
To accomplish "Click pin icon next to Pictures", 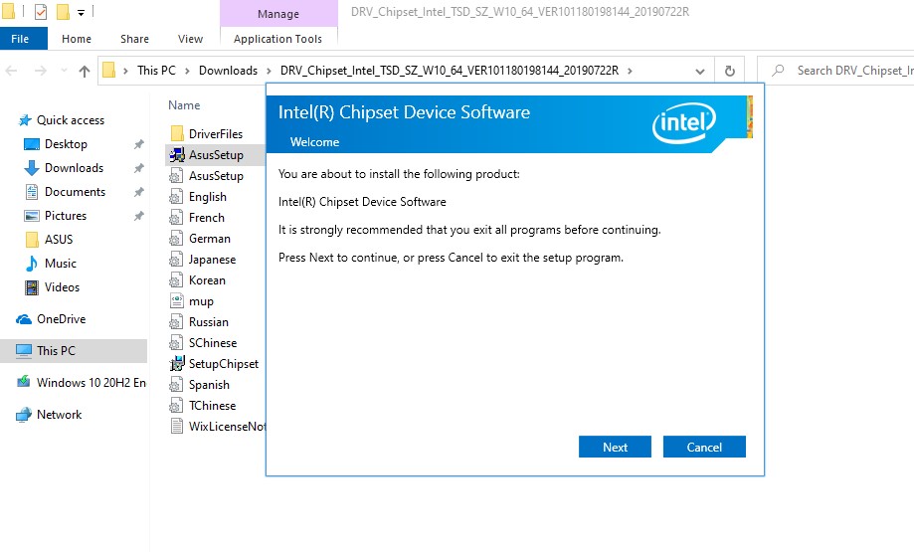I will point(138,216).
